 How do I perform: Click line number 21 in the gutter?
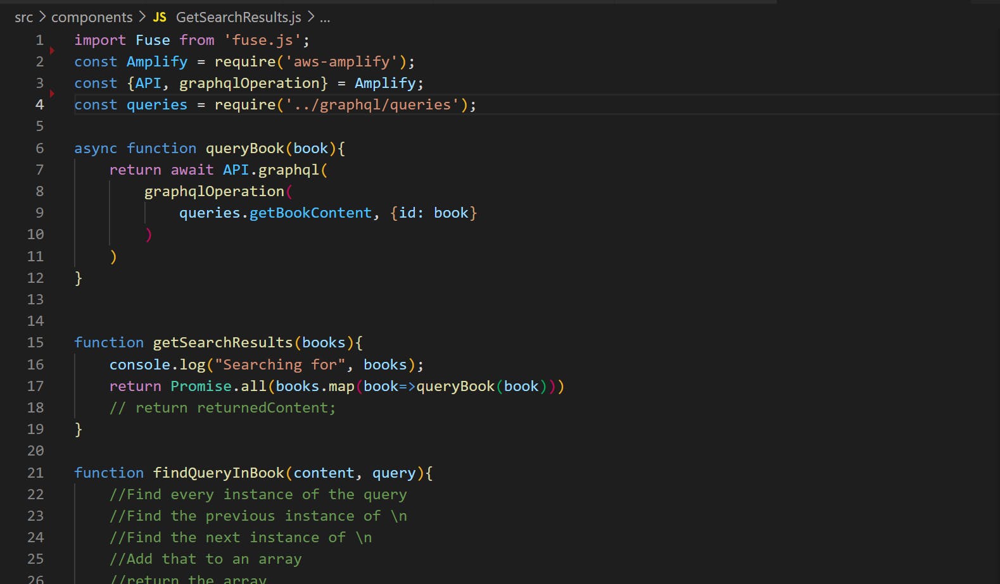click(x=35, y=473)
